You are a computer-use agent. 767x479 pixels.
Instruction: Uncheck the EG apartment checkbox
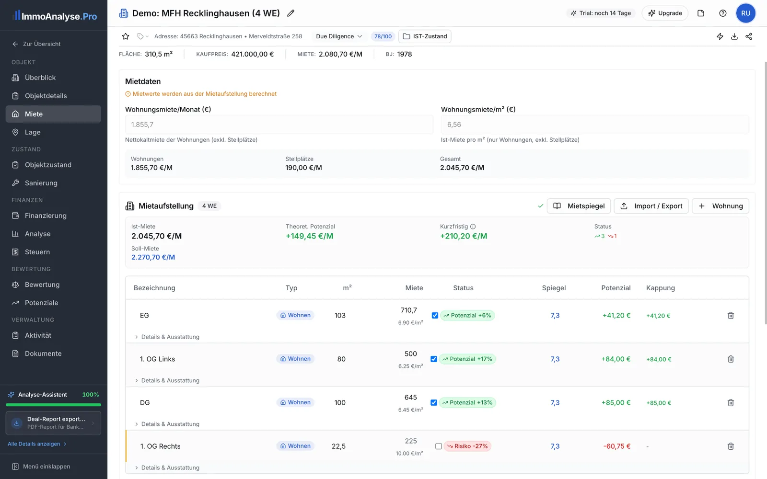click(435, 316)
